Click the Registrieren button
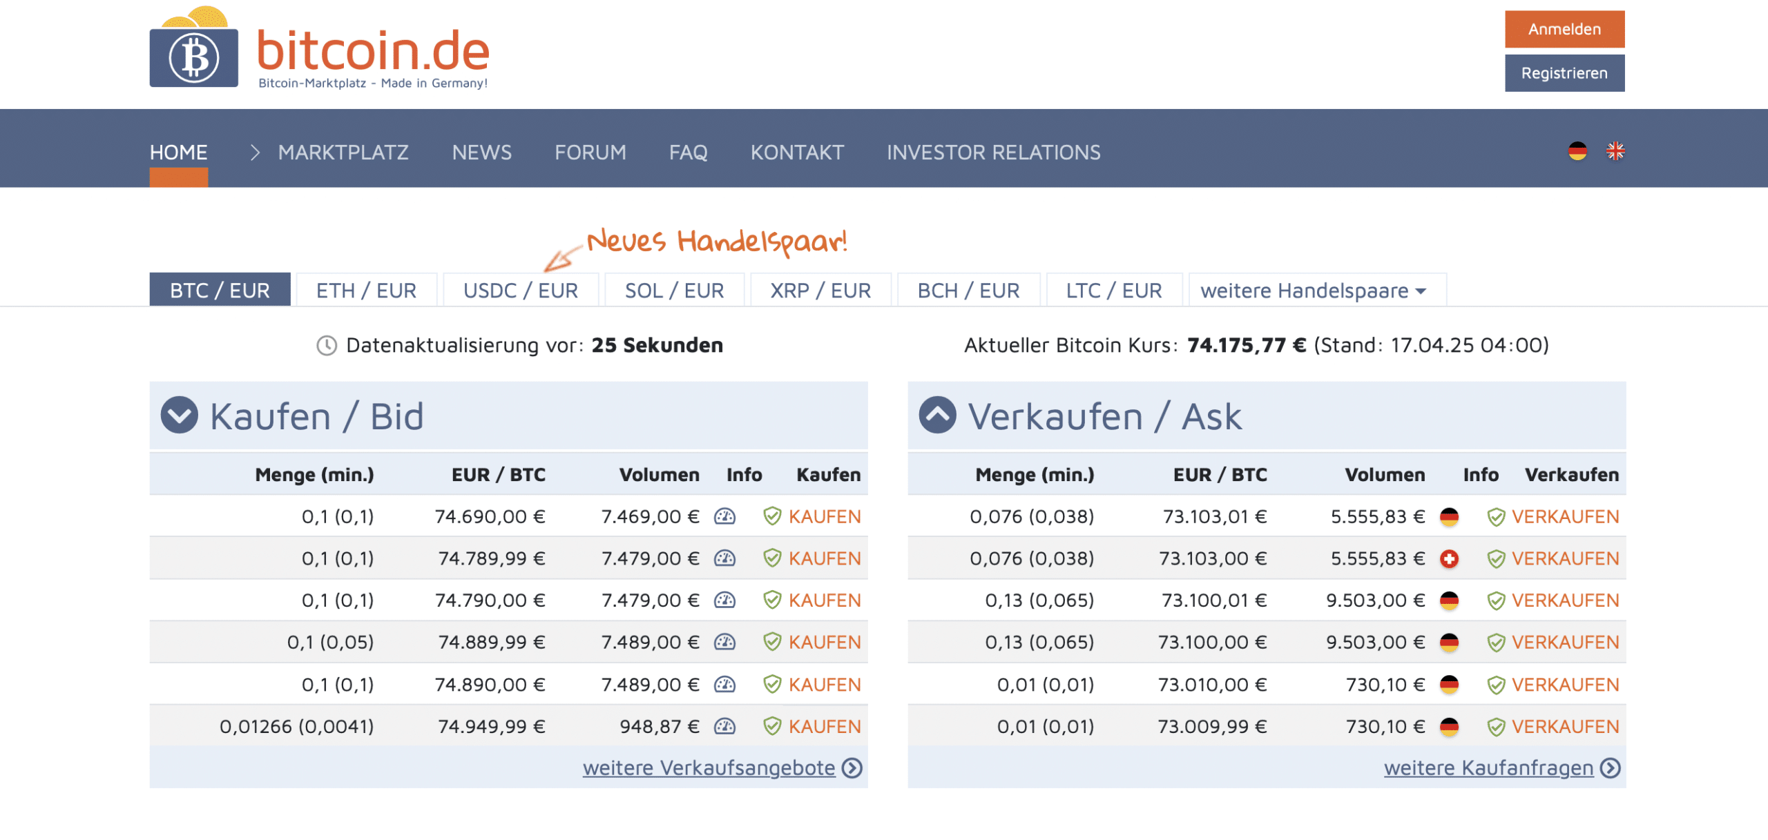This screenshot has height=840, width=1768. [x=1564, y=73]
